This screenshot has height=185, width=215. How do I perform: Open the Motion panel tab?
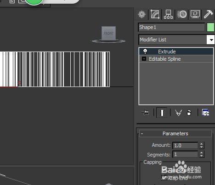click(182, 14)
